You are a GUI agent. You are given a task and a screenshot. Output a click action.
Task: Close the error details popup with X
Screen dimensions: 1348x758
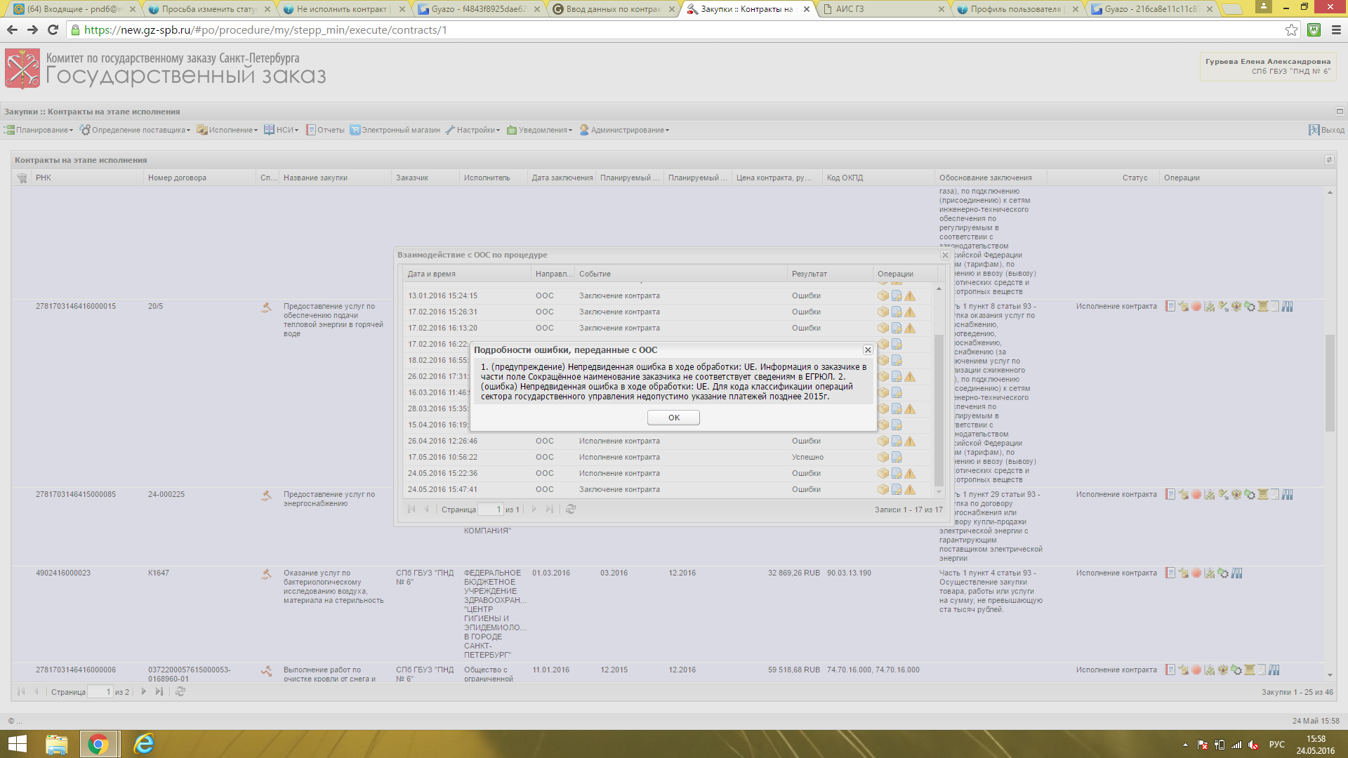point(868,350)
